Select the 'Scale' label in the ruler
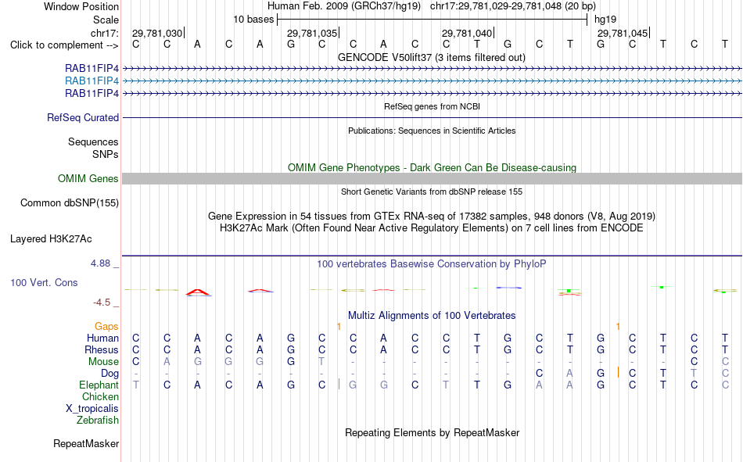 (x=106, y=20)
